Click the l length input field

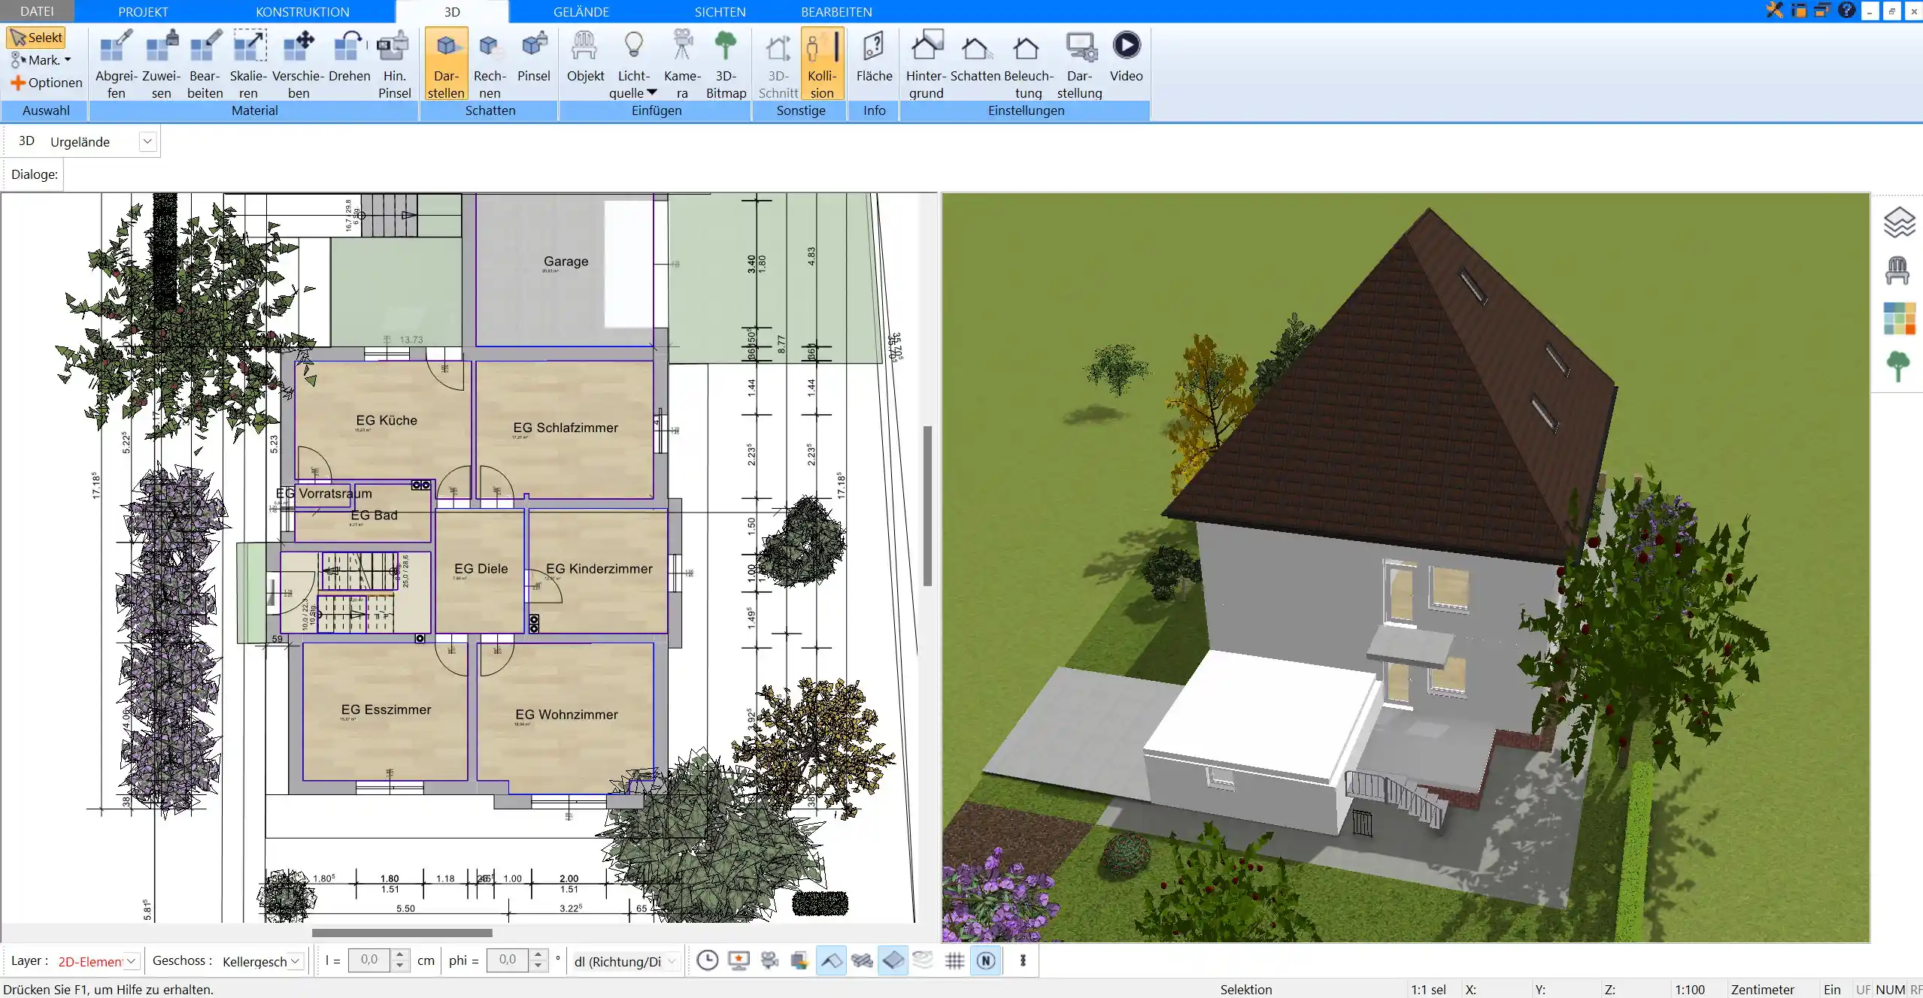click(369, 960)
